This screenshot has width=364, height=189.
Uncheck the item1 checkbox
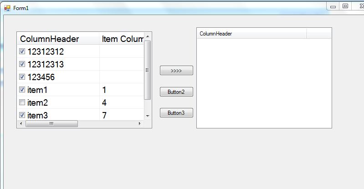pyautogui.click(x=22, y=90)
